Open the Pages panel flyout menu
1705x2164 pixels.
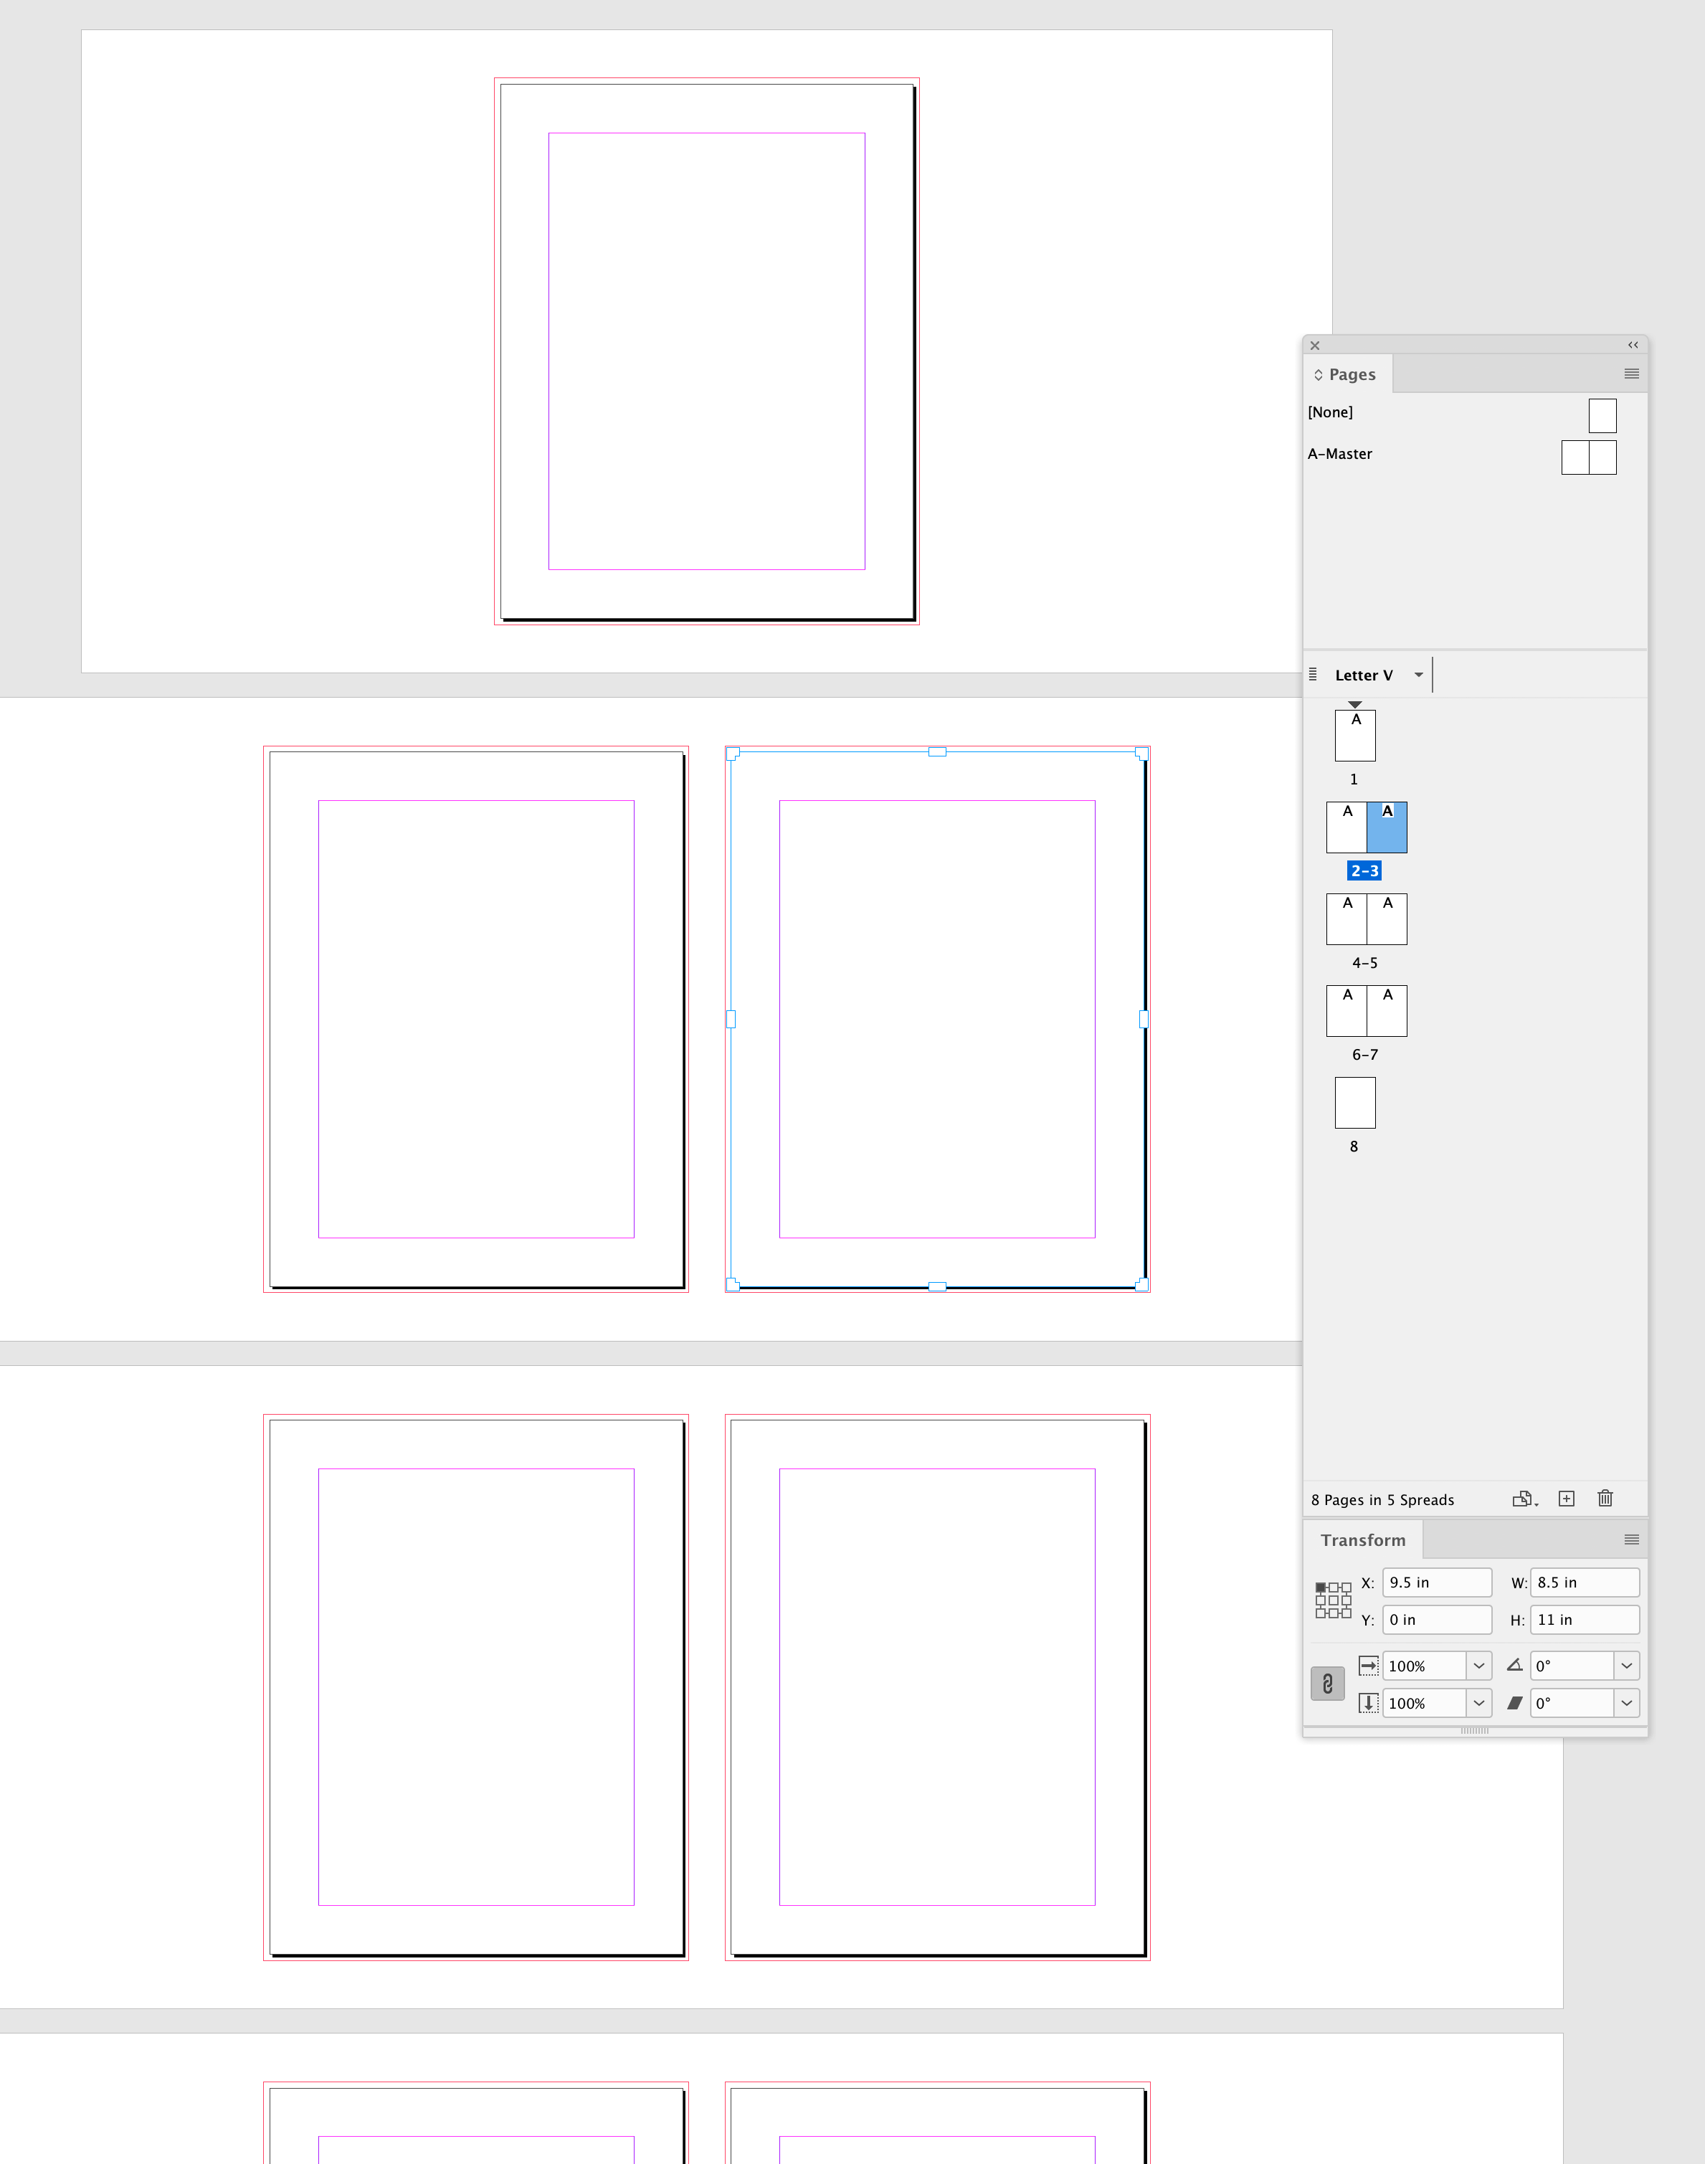coord(1631,374)
